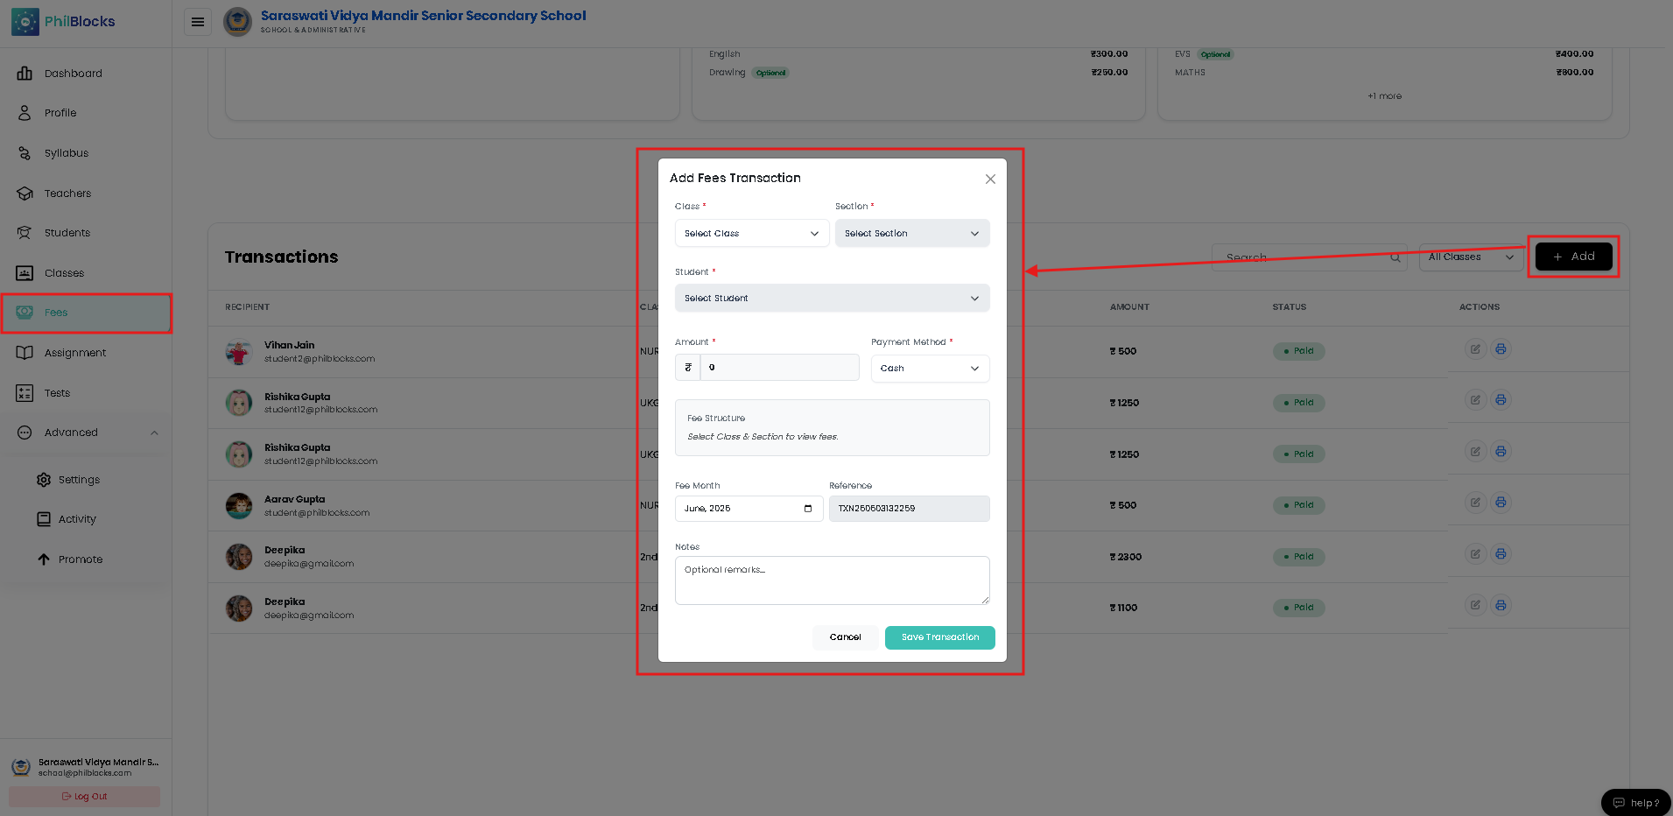The image size is (1673, 816).
Task: Open the Select Class dropdown
Action: pos(752,234)
